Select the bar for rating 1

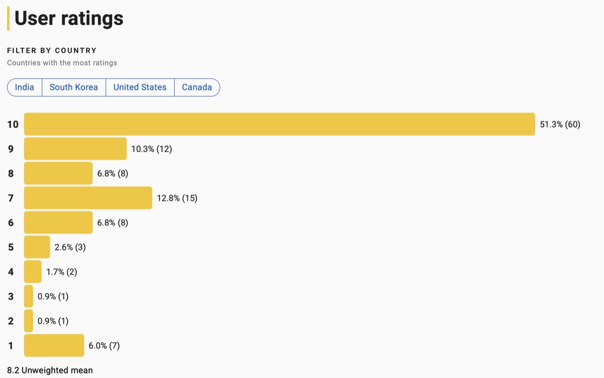click(x=54, y=346)
